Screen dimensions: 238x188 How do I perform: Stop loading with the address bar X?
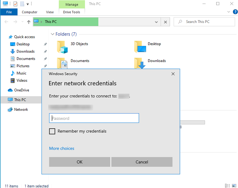click(165, 22)
